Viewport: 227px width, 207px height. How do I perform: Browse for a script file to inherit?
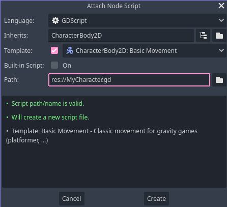click(219, 36)
